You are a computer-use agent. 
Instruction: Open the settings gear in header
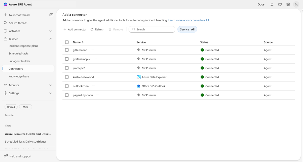(x=288, y=5)
